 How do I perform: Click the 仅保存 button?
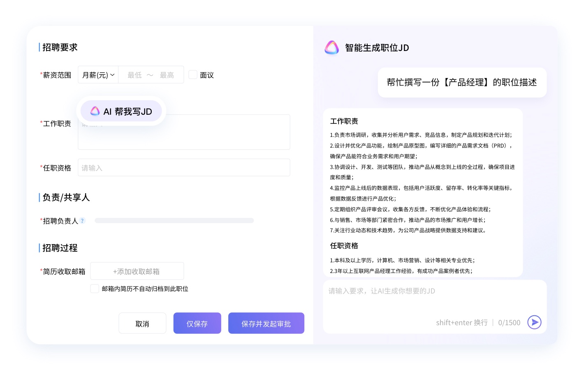pos(197,324)
